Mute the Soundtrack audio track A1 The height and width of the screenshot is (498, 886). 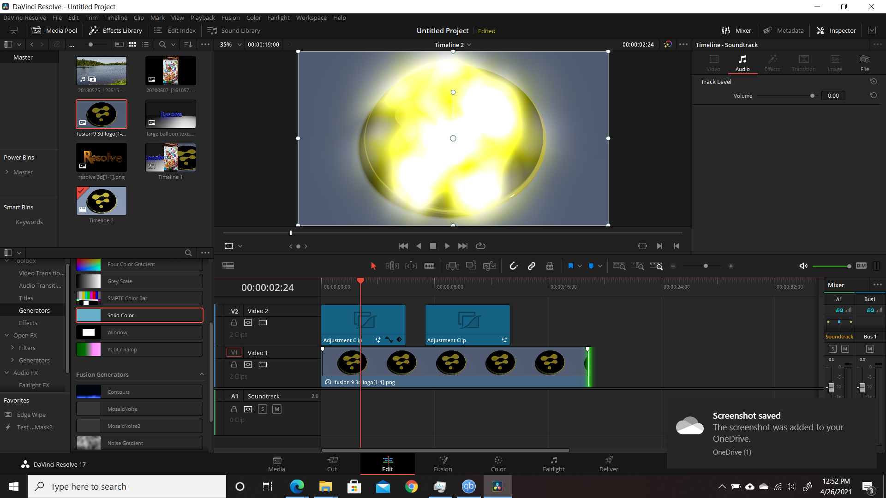tap(277, 409)
